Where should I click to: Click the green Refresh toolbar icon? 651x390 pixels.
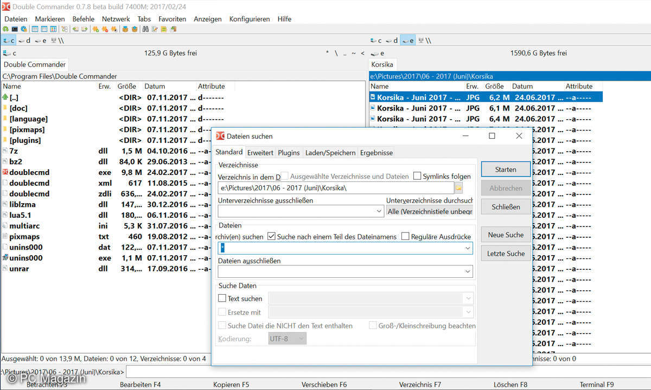click(x=5, y=29)
